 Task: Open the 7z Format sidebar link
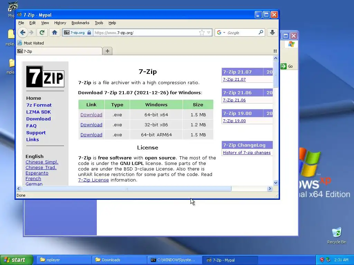tap(39, 105)
